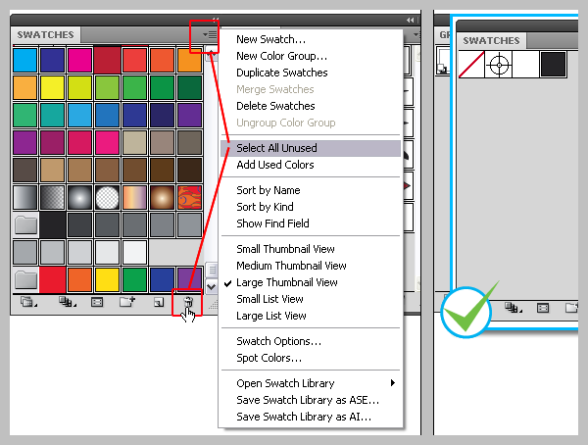Open Swatch Options… from the menu
Viewport: 588px width, 445px height.
tap(278, 341)
